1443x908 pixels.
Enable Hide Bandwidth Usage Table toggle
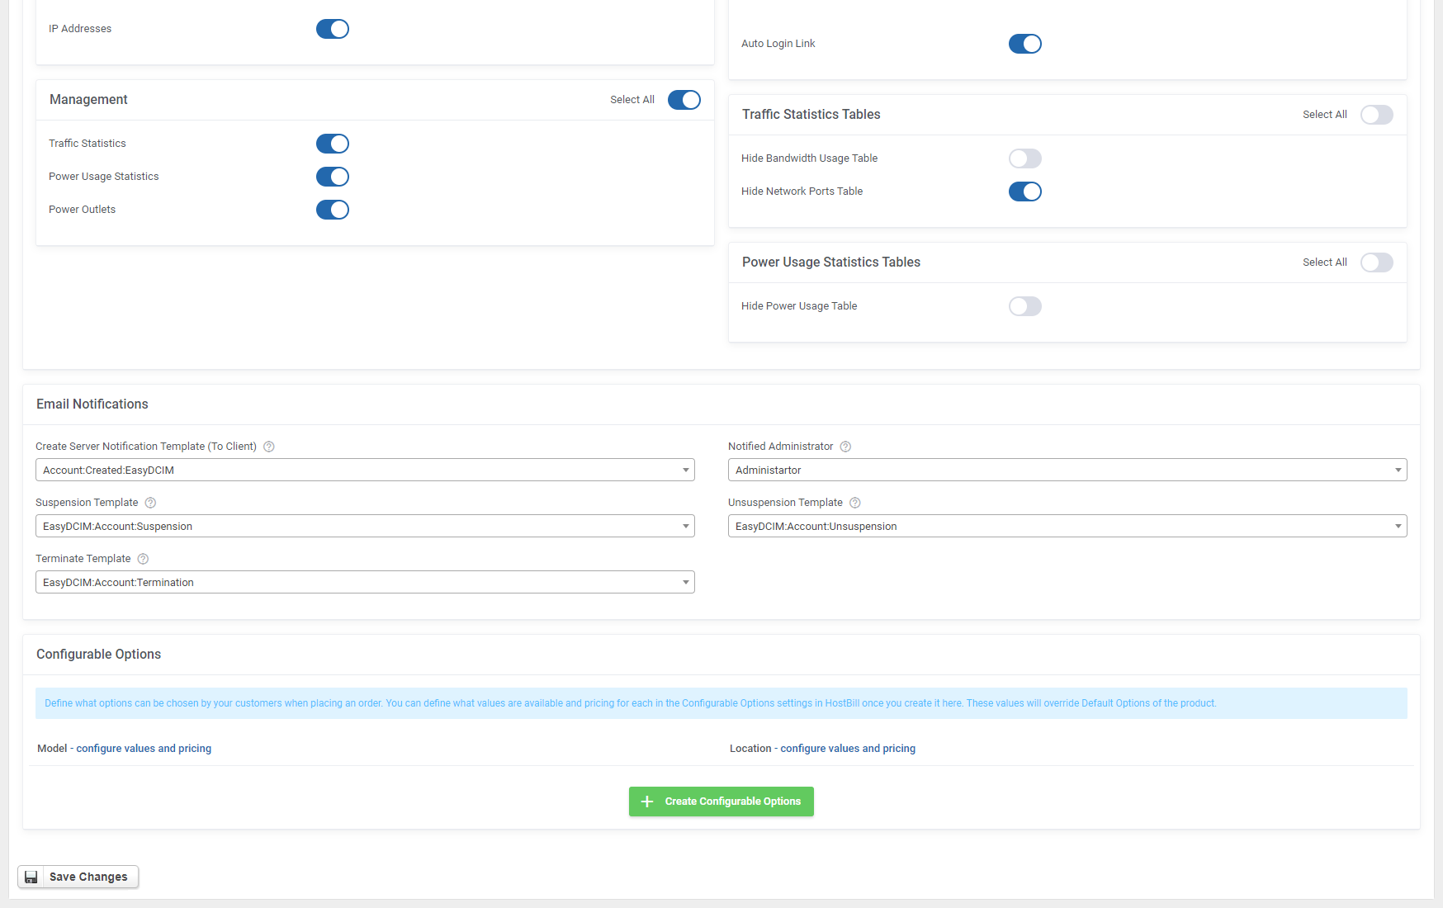coord(1025,158)
